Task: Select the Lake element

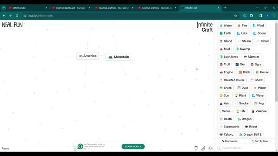Action: point(242,33)
